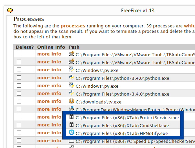Click the Python icon beside the first python.exe
195x148 pixels.
(x=72, y=77)
